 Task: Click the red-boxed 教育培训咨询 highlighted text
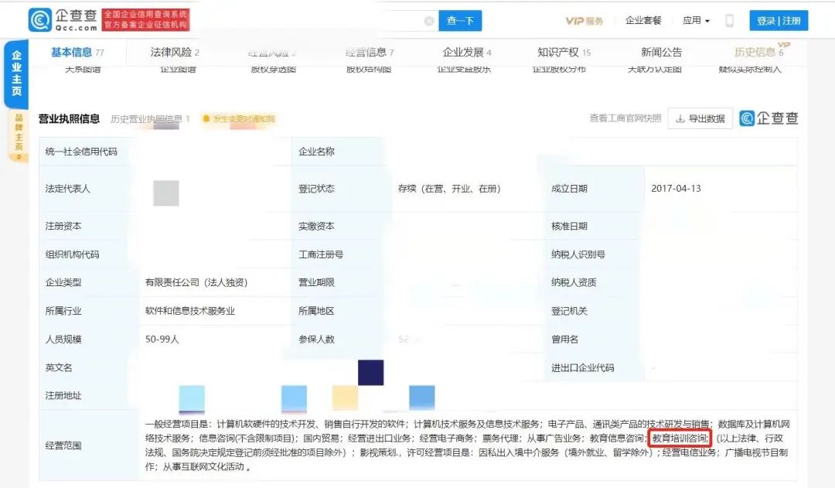coord(679,436)
